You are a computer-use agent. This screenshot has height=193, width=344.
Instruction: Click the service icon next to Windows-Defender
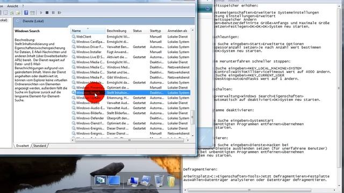(x=74, y=118)
